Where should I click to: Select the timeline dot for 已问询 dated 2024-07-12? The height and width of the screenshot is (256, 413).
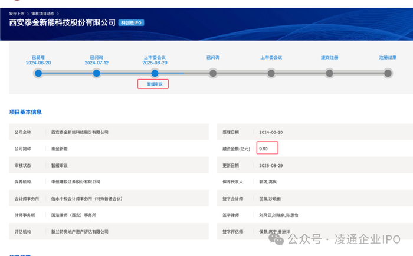[97, 73]
